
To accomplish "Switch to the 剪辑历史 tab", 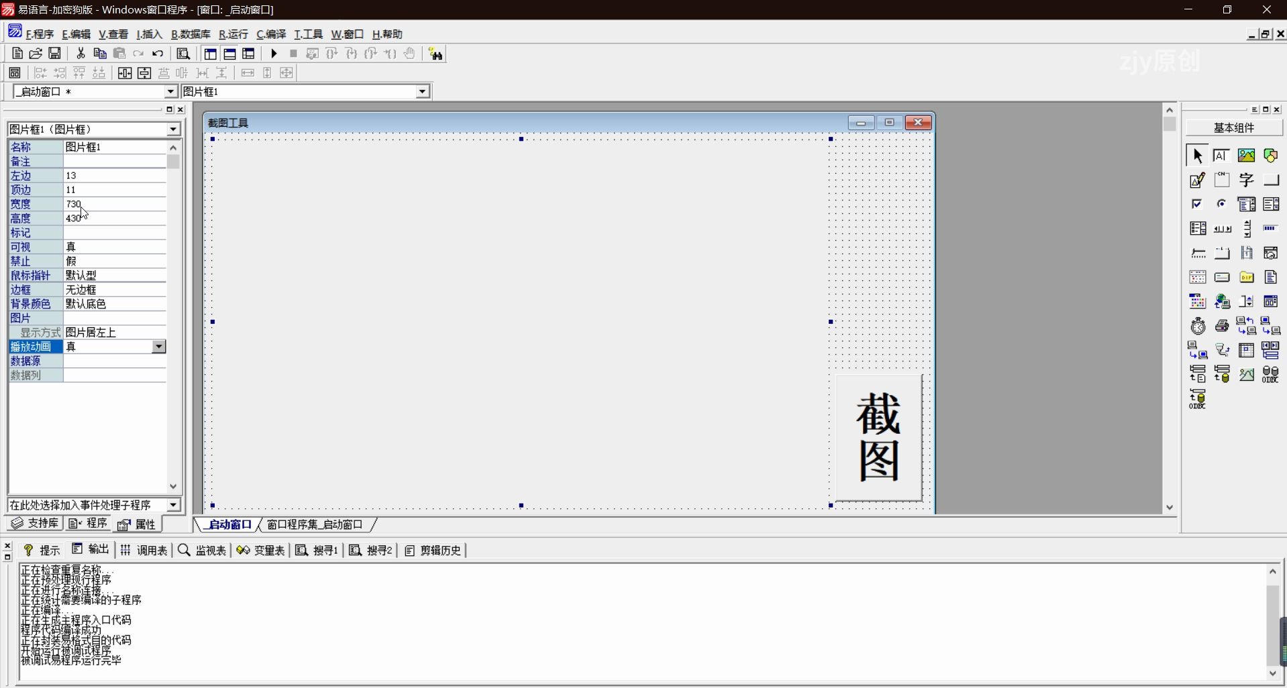I will [x=433, y=550].
